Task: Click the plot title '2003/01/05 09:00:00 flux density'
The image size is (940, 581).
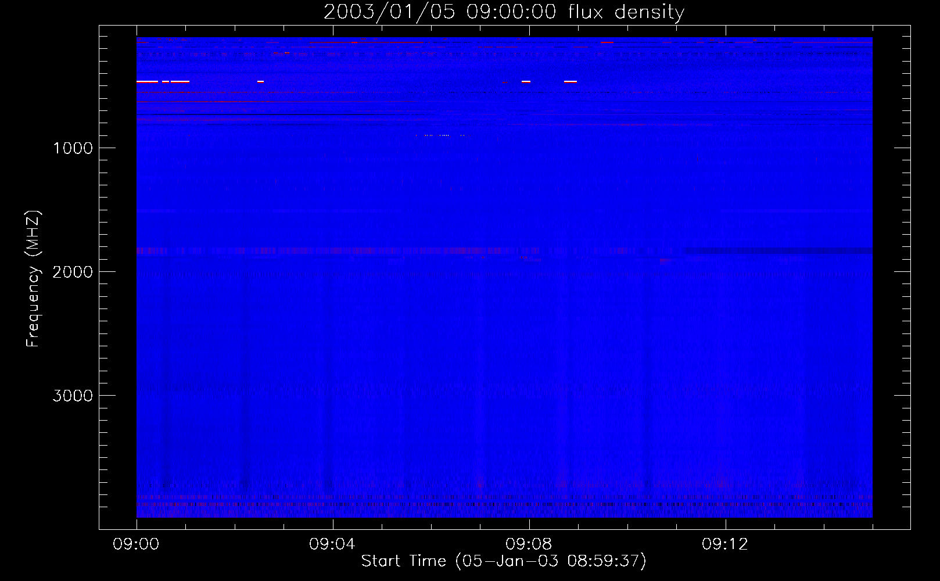Action: [x=504, y=12]
